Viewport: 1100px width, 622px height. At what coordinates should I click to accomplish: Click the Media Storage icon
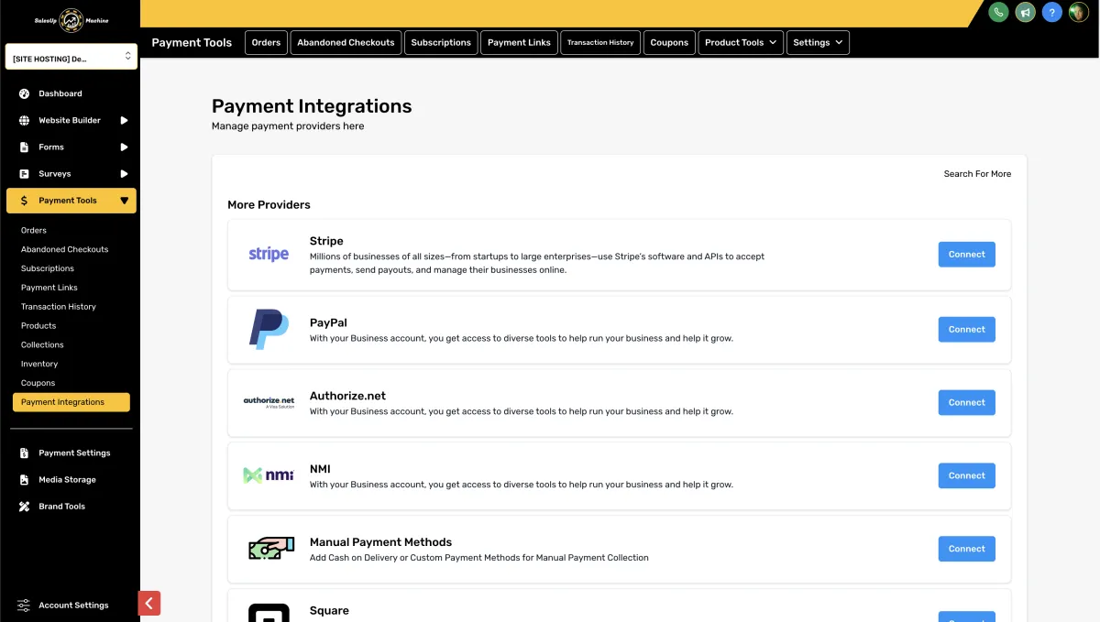(24, 479)
